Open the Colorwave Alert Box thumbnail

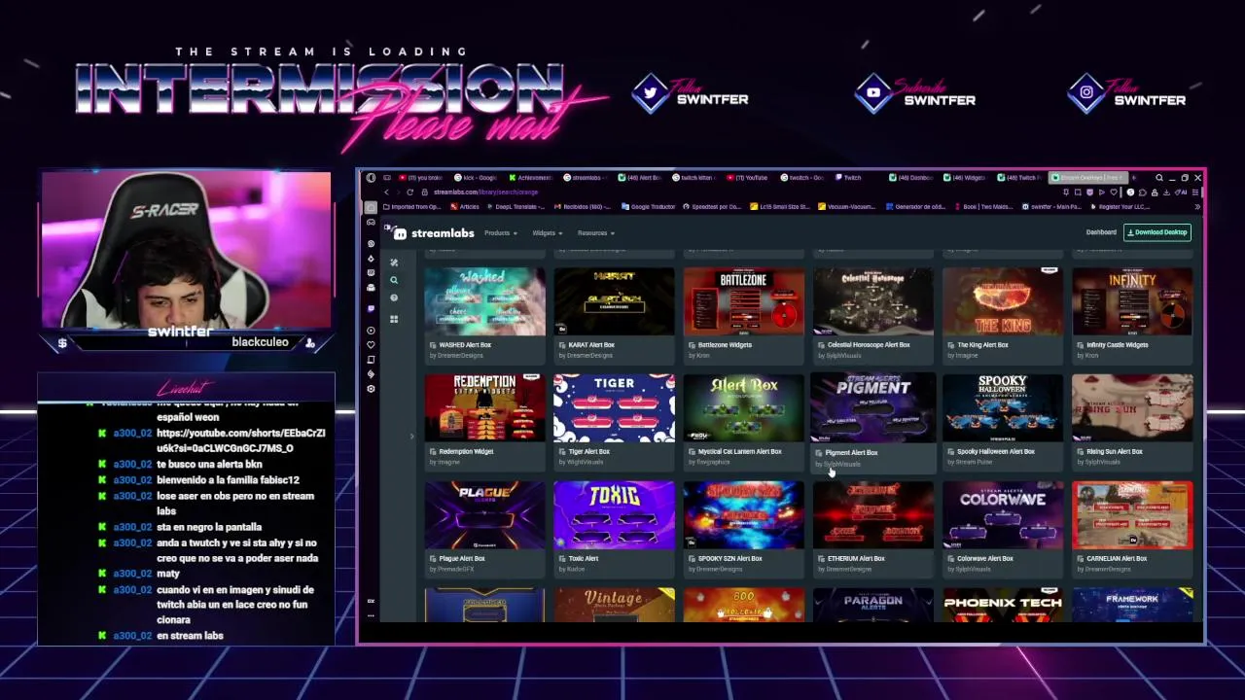coord(1003,515)
